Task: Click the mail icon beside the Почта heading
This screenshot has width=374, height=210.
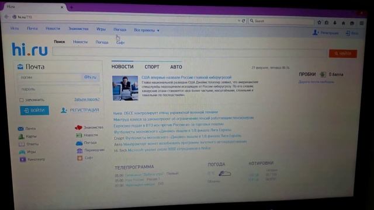Action: pyautogui.click(x=20, y=67)
